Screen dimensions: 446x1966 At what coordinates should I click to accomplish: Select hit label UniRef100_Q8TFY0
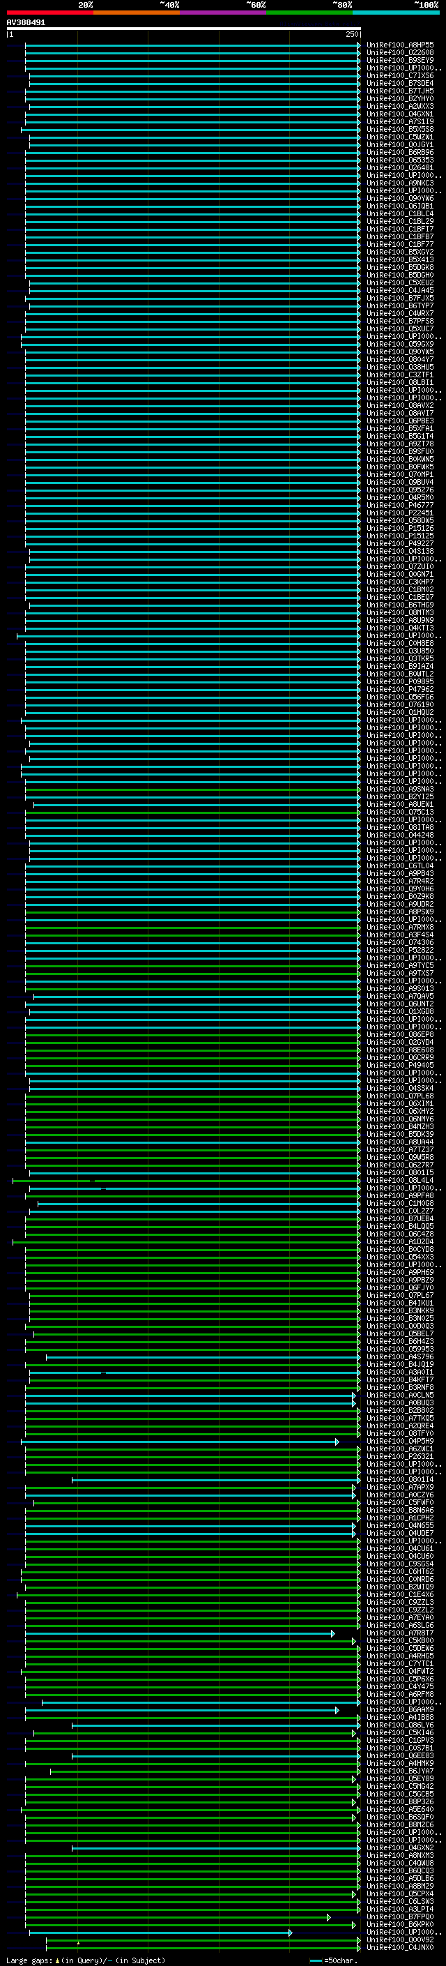400,1433
